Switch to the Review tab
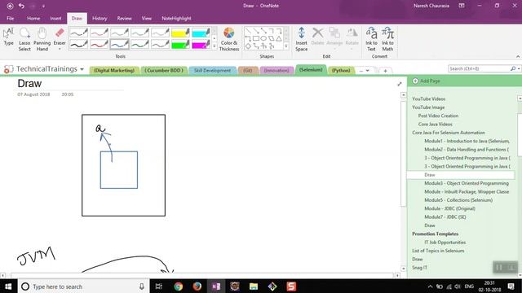This screenshot has height=293, width=522. pyautogui.click(x=124, y=18)
